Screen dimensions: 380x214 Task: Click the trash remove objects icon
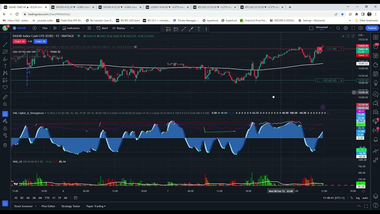coord(5,145)
